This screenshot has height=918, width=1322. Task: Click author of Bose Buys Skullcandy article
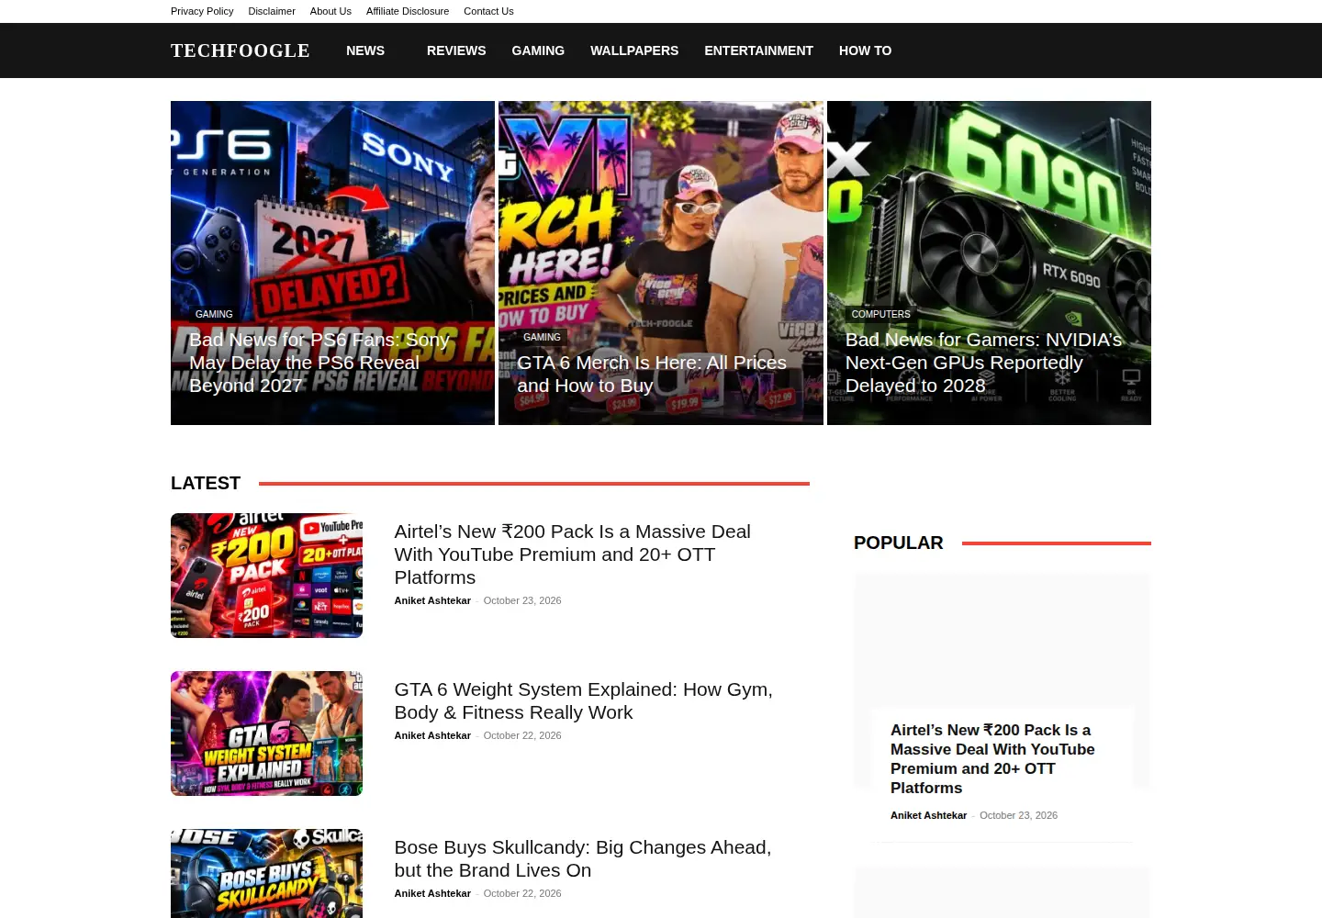(x=432, y=893)
